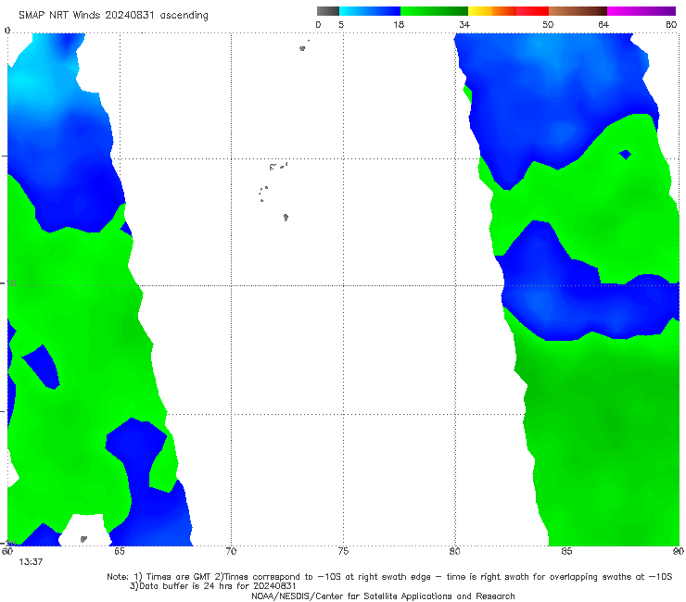Click the small blue patch inside right green swath
This screenshot has height=602, width=686.
[625, 155]
